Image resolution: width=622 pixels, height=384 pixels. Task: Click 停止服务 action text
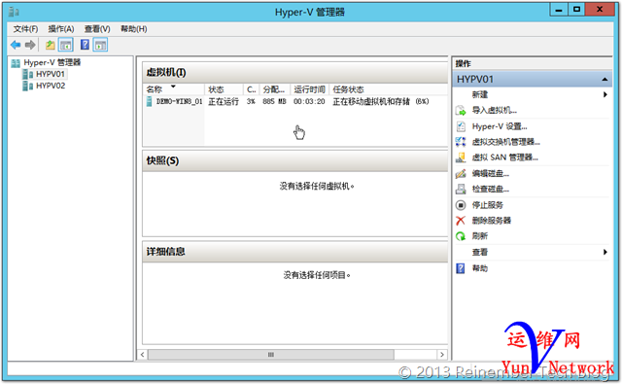[488, 205]
